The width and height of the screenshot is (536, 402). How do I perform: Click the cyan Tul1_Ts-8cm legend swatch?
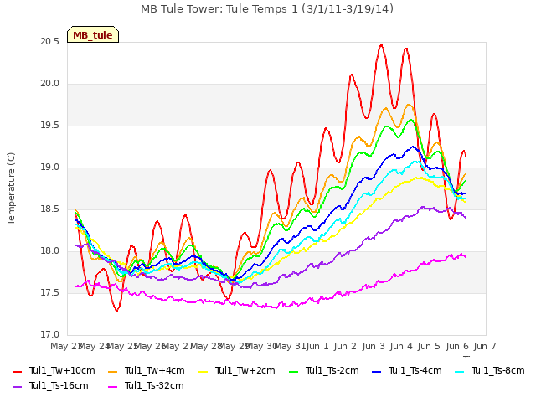[x=460, y=372]
